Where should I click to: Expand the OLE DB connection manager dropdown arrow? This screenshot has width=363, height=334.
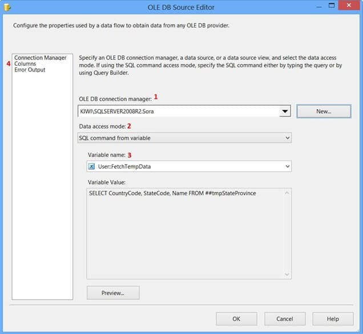(x=285, y=111)
